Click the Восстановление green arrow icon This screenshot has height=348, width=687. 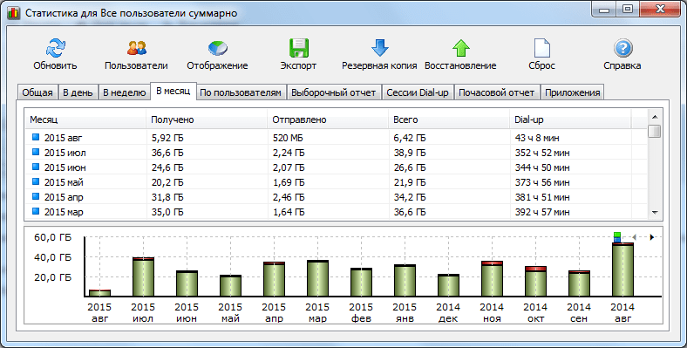click(461, 47)
